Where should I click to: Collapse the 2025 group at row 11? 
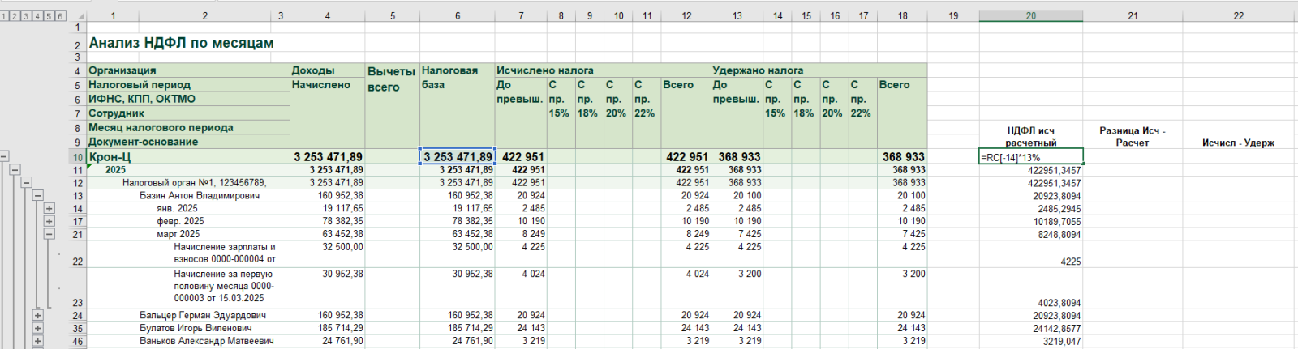coord(15,170)
